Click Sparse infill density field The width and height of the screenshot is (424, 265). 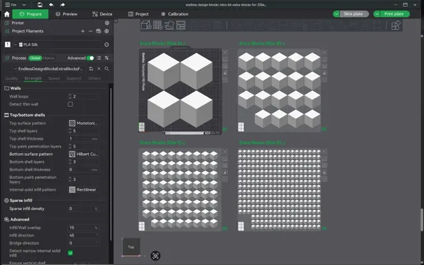[83, 209]
